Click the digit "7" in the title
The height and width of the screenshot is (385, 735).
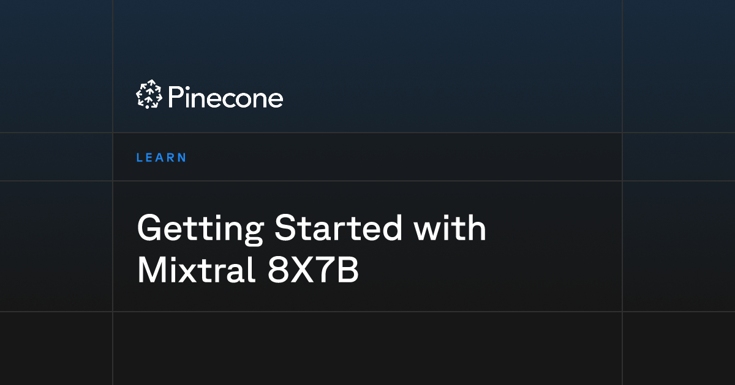[325, 269]
